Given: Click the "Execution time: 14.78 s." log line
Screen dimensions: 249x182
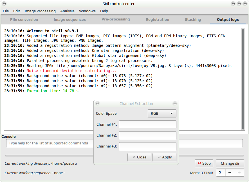Looking at the screenshot, I should [42, 91].
